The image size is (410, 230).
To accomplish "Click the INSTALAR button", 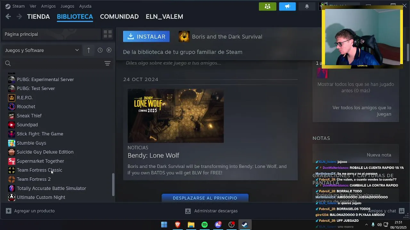I will pyautogui.click(x=146, y=37).
